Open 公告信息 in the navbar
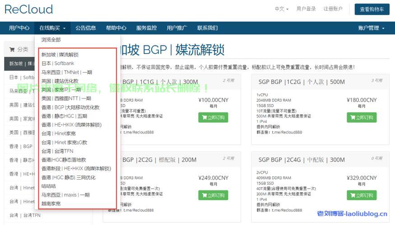Image resolution: width=395 pixels, height=225 pixels. tap(86, 28)
